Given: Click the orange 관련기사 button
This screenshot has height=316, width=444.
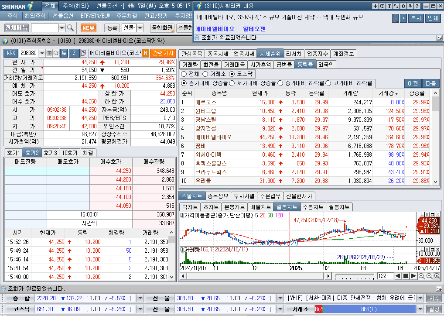Looking at the screenshot, I should tap(163, 53).
